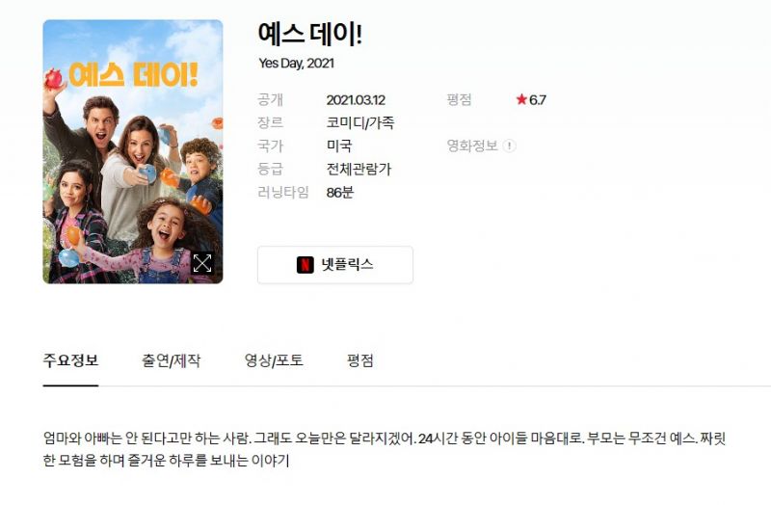Expand the poster with the fullscreen icon

pyautogui.click(x=202, y=263)
